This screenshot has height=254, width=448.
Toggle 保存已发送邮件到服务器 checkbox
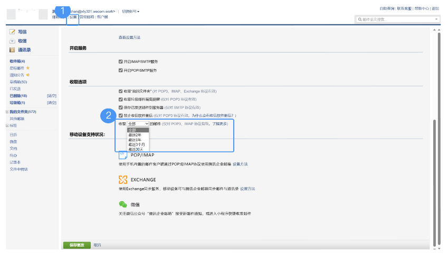tap(121, 108)
